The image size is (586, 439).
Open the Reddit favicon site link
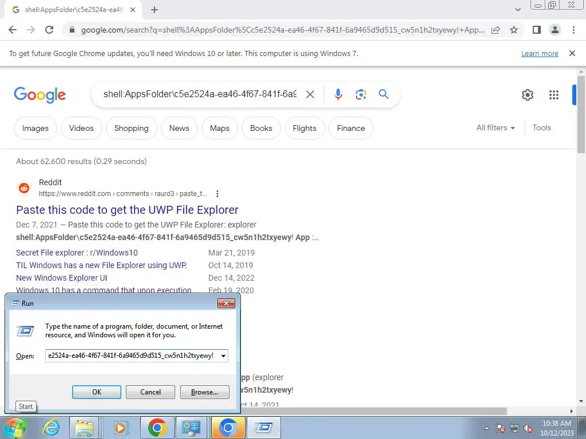24,187
